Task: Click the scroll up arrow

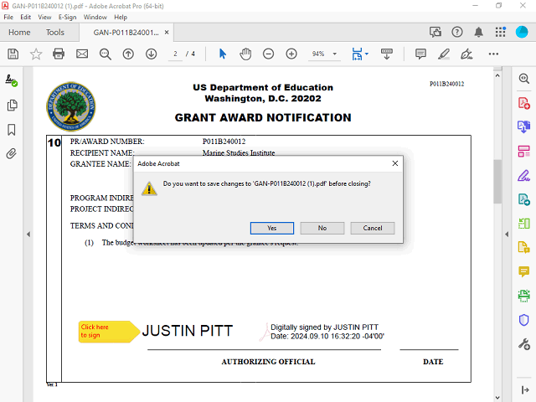Action: 497,75
